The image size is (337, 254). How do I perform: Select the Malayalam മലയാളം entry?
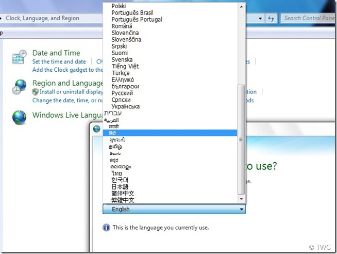coord(171,167)
